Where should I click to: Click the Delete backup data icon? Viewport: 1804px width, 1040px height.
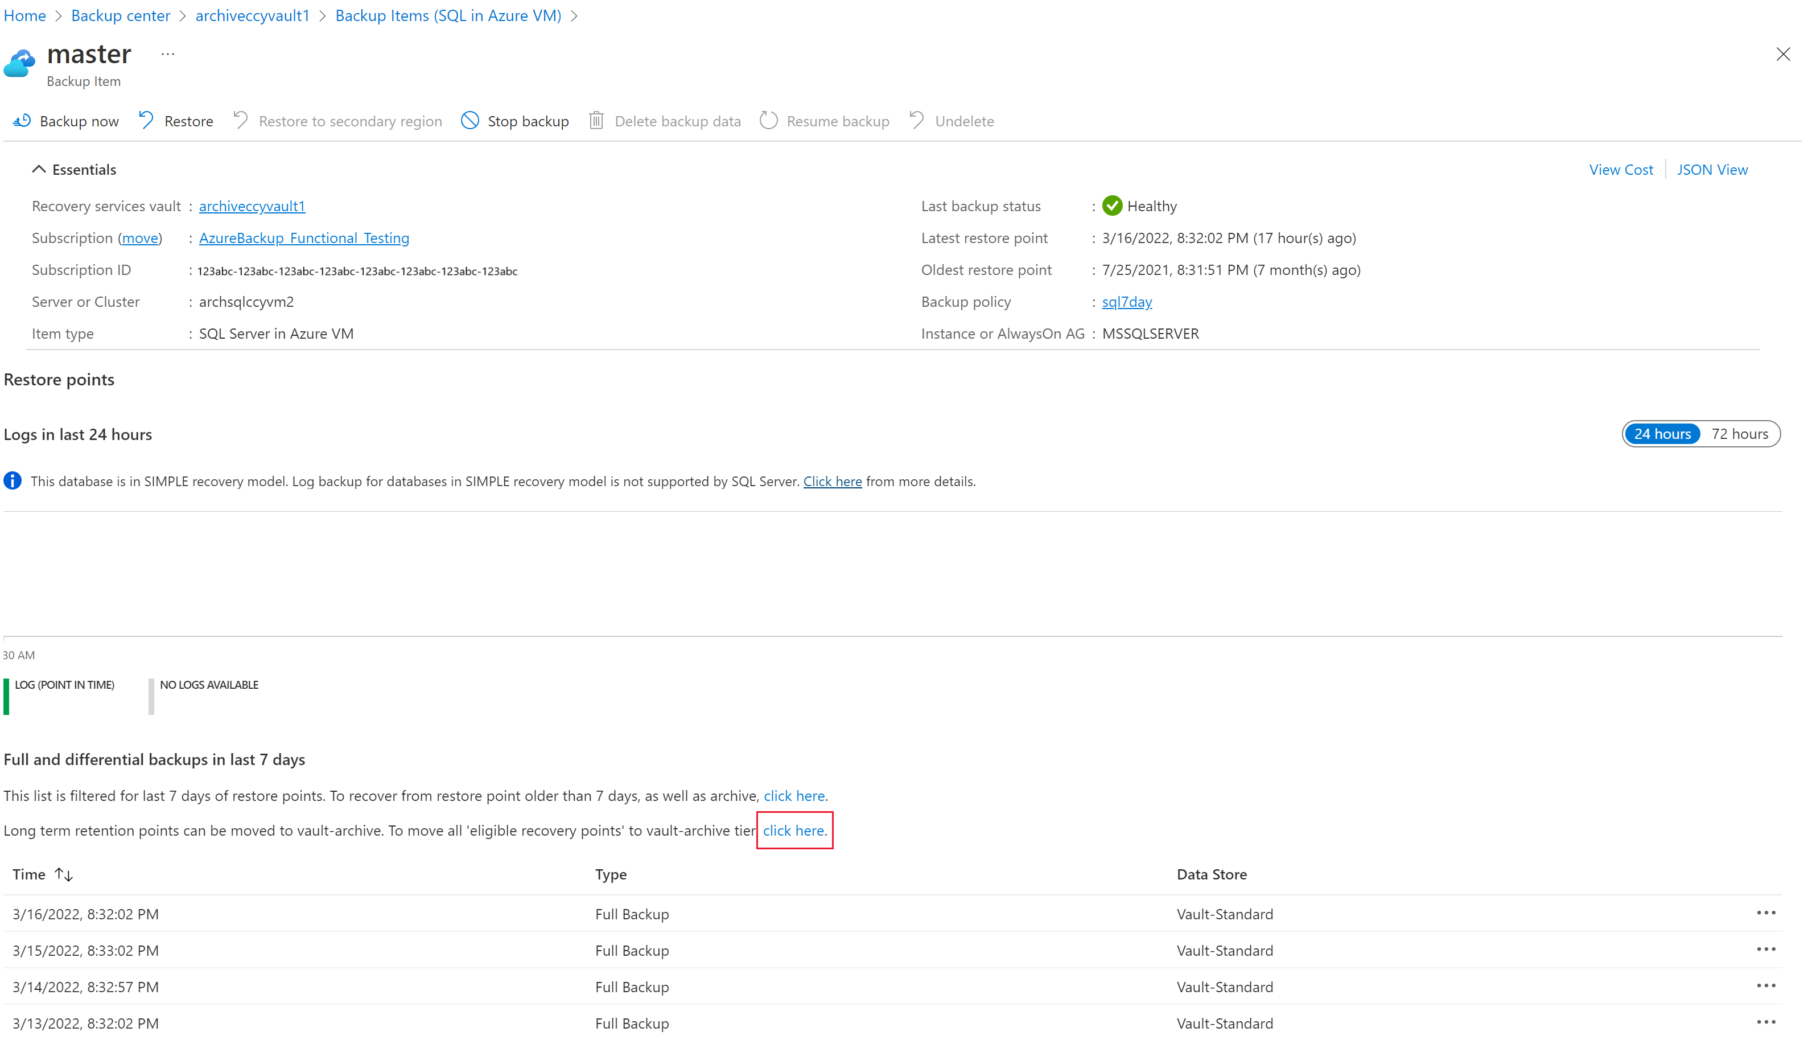tap(597, 121)
